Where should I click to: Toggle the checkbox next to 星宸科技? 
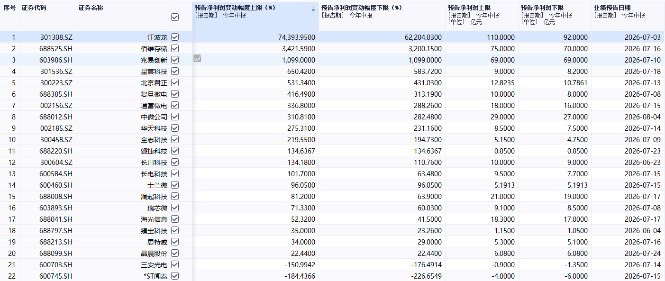click(x=175, y=71)
